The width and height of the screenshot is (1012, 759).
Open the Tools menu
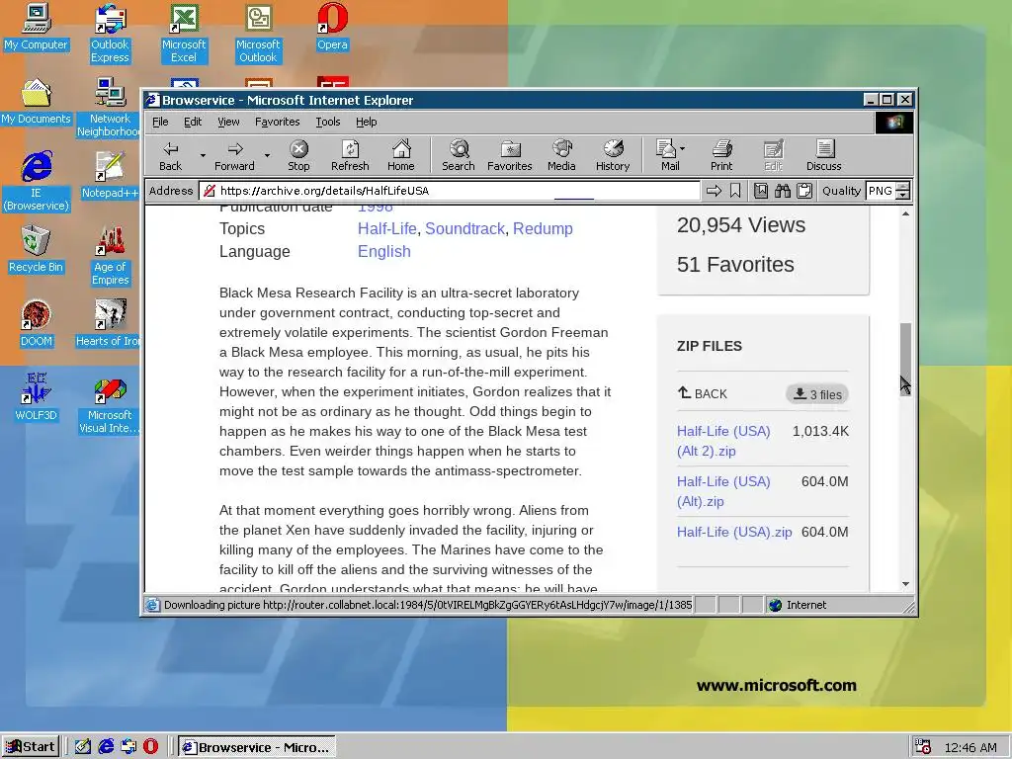point(328,122)
